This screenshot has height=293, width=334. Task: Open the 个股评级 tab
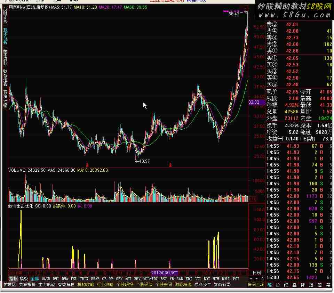[144, 285]
